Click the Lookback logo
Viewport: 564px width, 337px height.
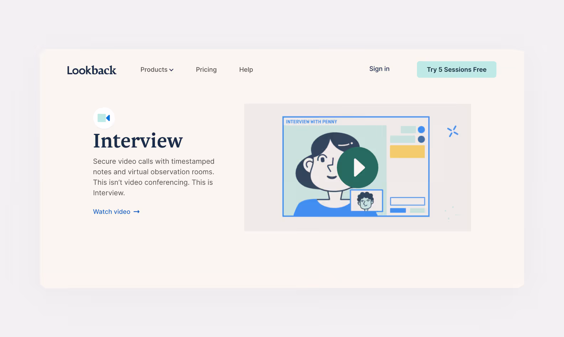coord(92,70)
